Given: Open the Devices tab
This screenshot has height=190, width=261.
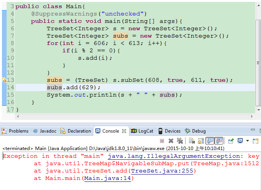Looking at the screenshot, I should tap(169, 131).
